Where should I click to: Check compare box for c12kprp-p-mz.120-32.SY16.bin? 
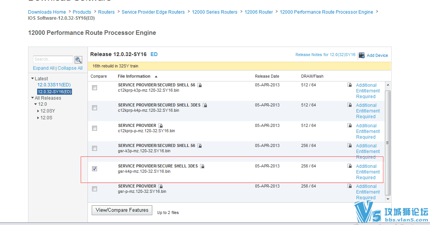click(95, 128)
